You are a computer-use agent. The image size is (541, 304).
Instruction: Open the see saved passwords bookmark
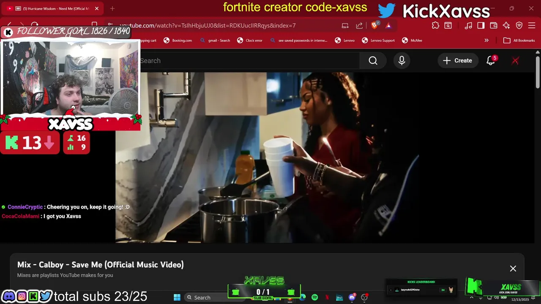tap(298, 41)
